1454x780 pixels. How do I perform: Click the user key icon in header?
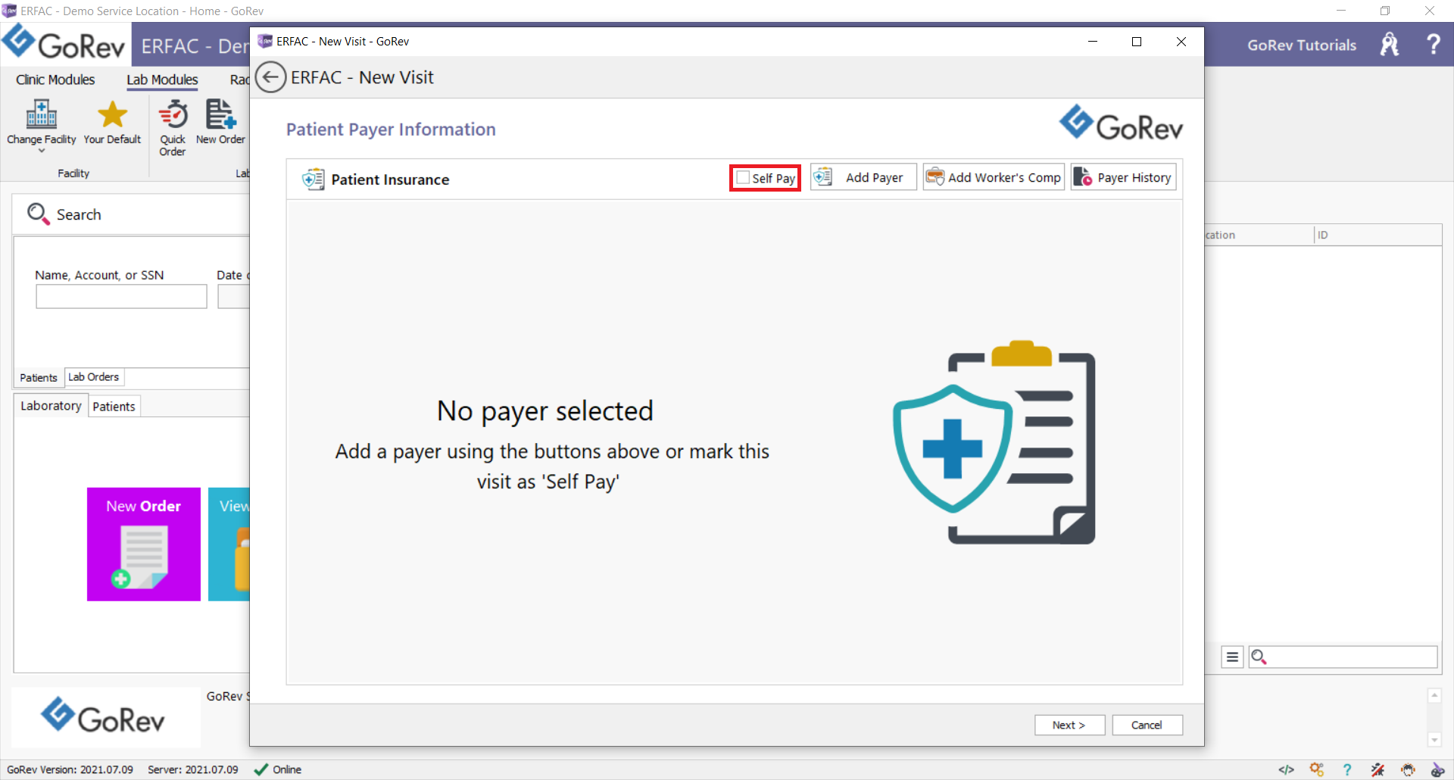point(1390,44)
